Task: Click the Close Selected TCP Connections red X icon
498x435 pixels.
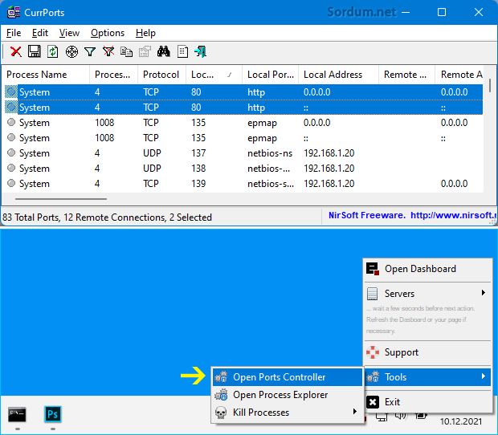Action: 16,51
